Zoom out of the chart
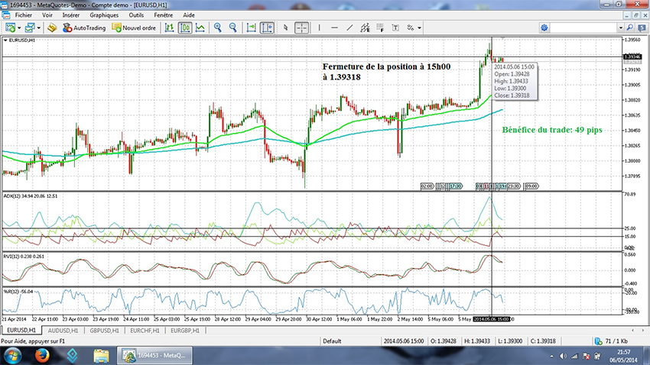The width and height of the screenshot is (650, 365). (233, 27)
